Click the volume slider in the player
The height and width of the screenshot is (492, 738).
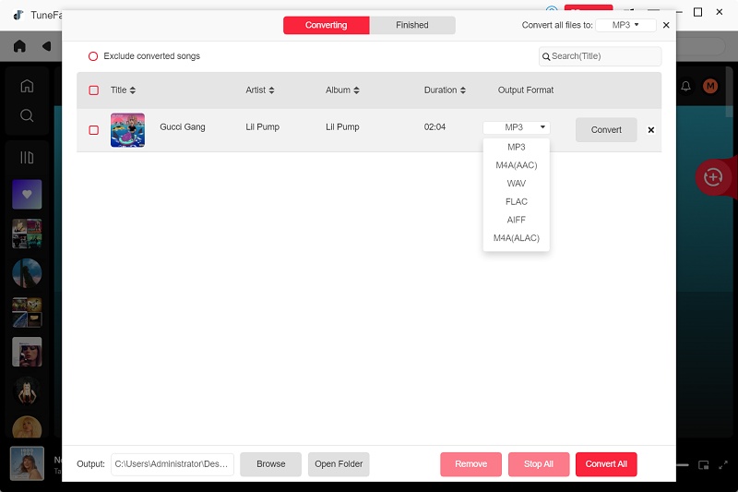[x=683, y=465]
